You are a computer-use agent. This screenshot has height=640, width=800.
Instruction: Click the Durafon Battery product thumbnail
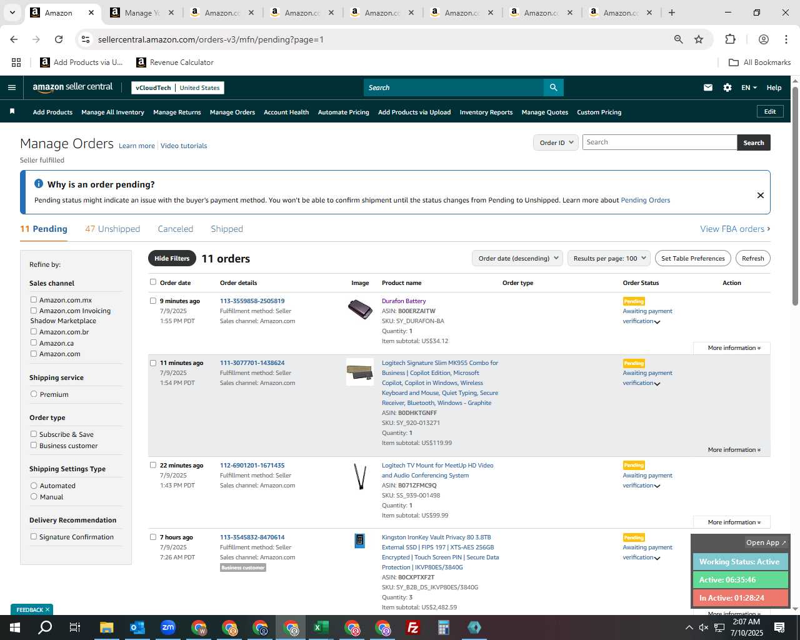click(x=360, y=309)
